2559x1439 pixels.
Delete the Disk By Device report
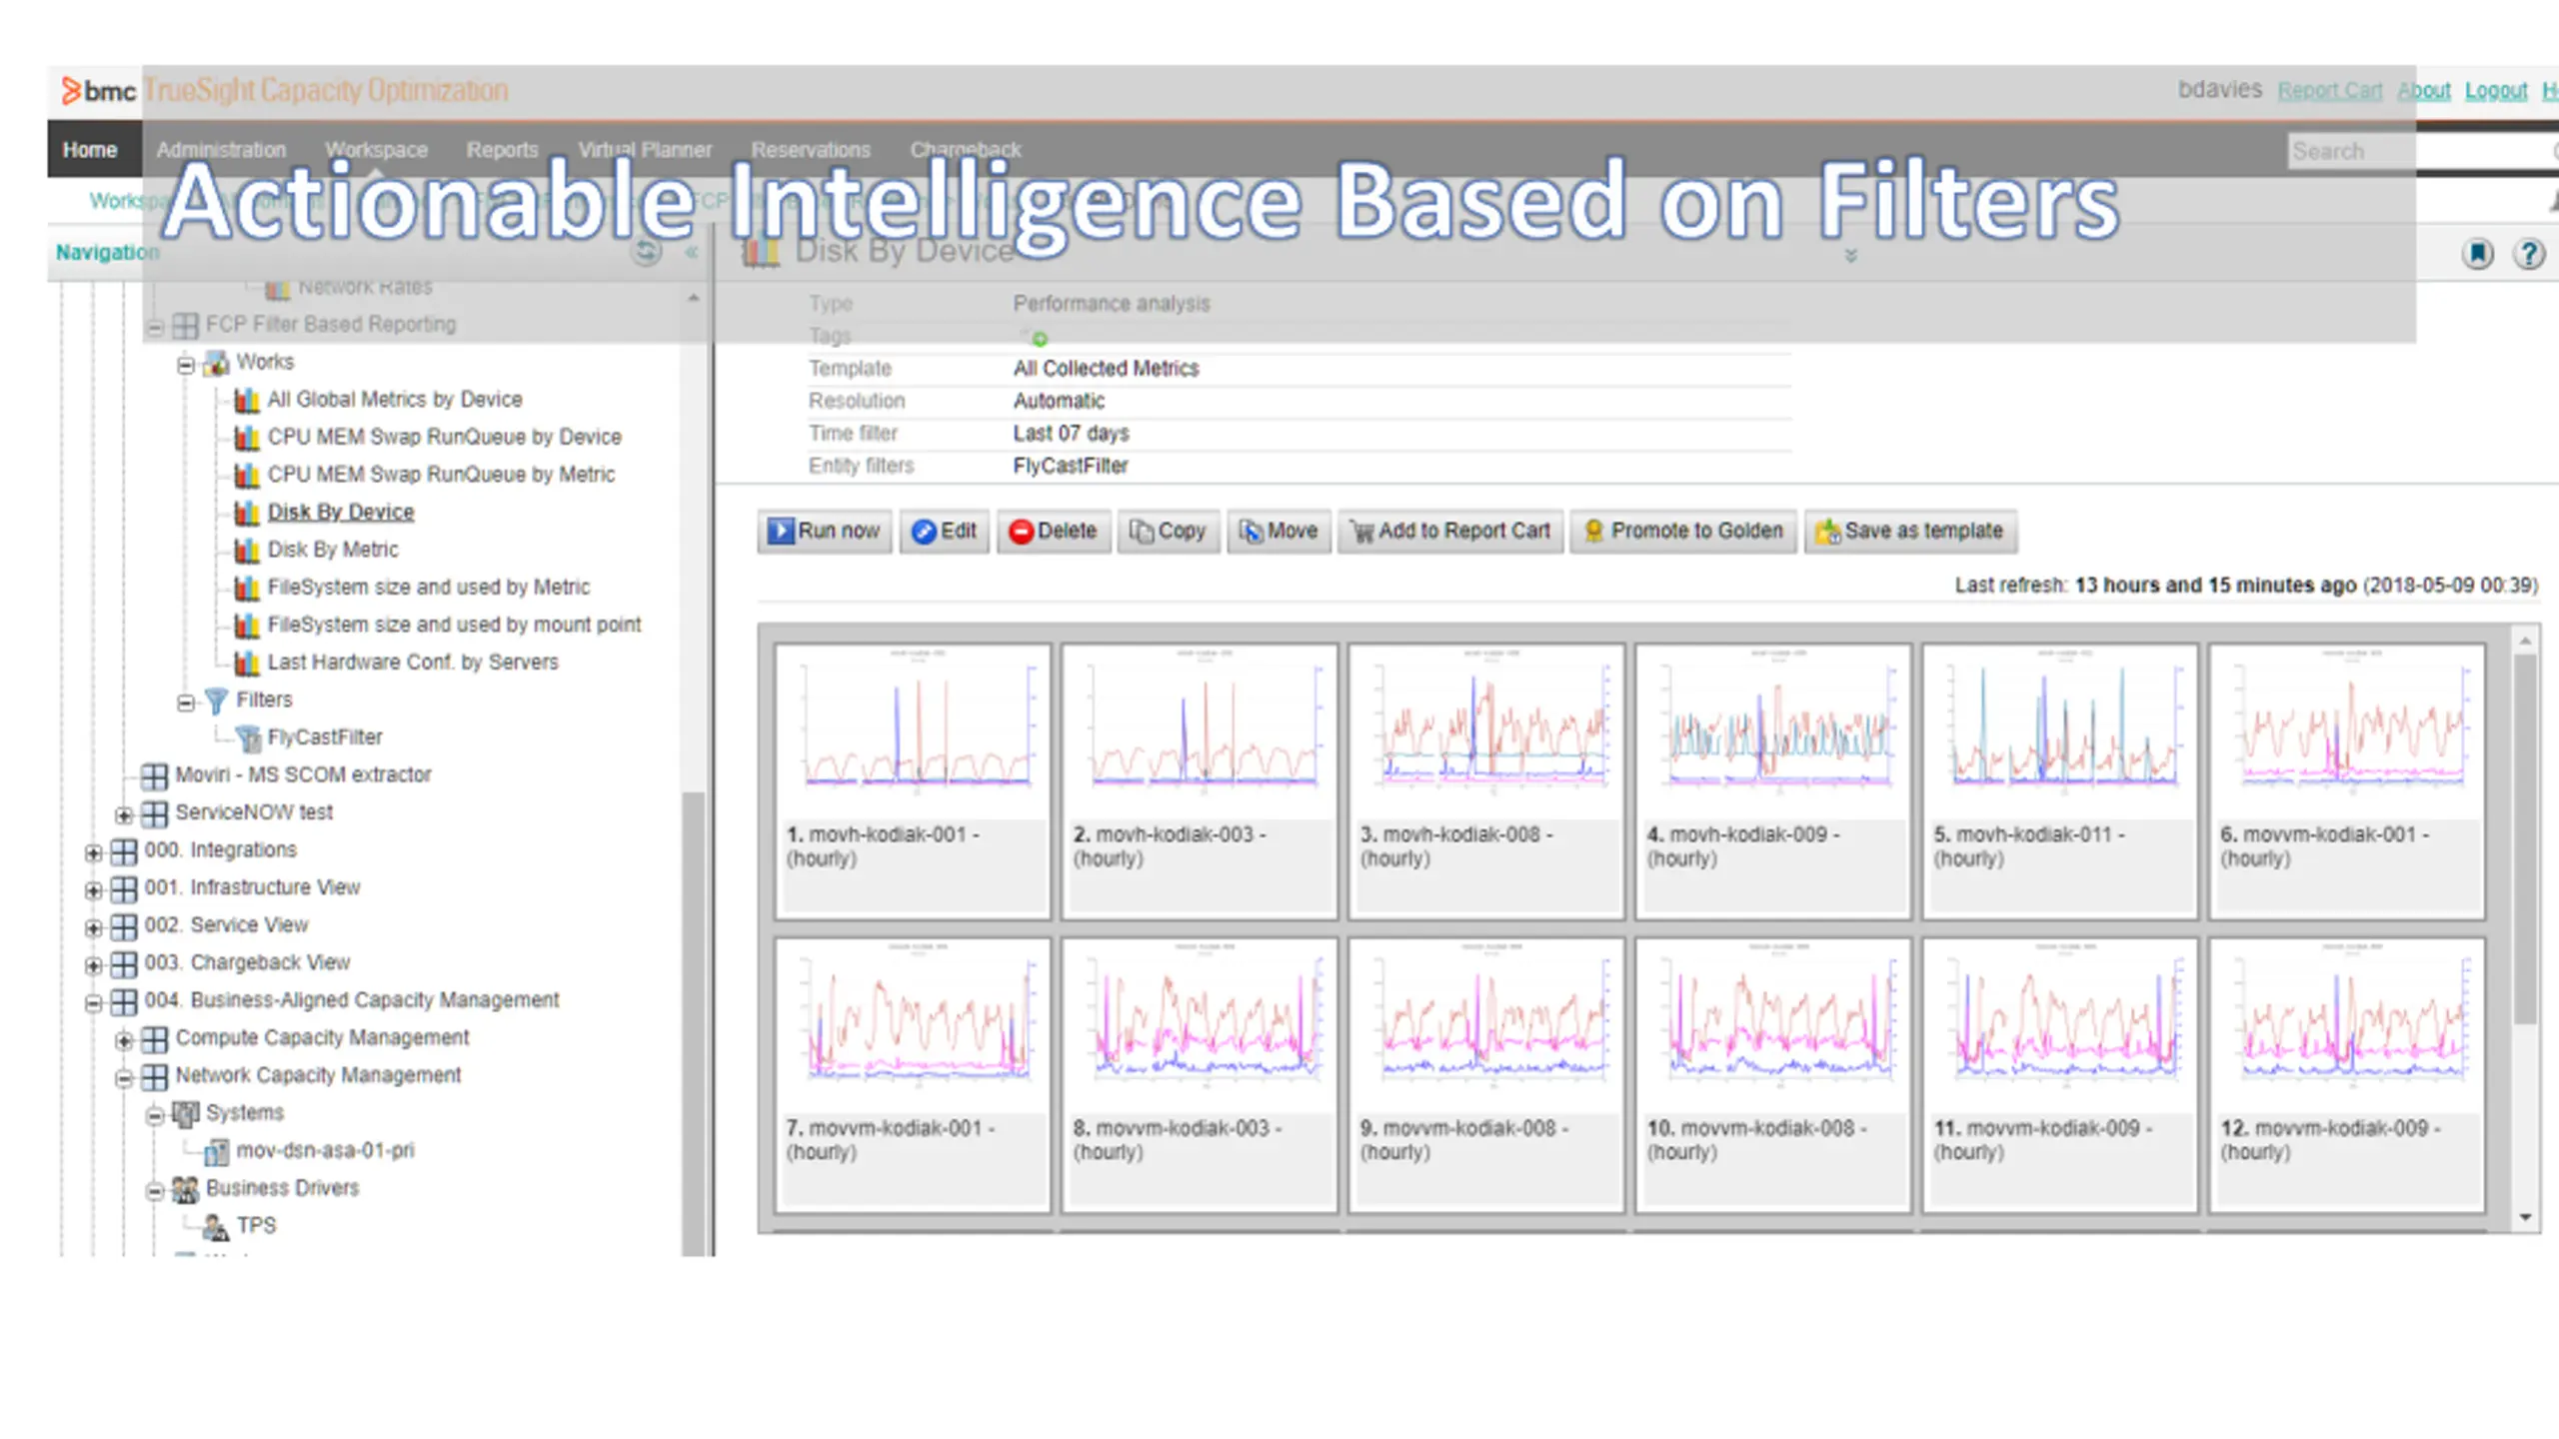click(1054, 531)
